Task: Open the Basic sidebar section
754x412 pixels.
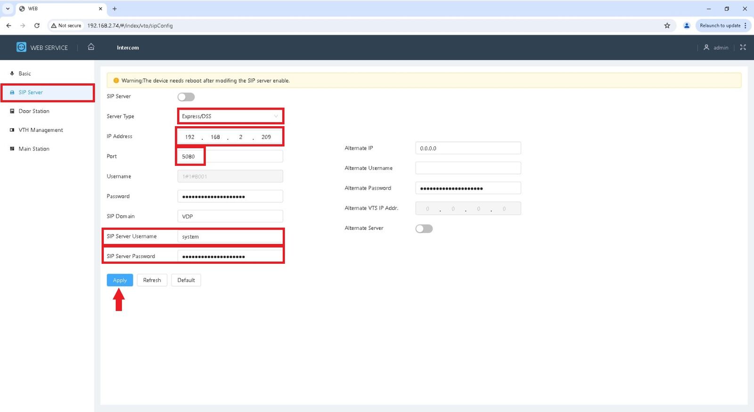Action: [25, 73]
